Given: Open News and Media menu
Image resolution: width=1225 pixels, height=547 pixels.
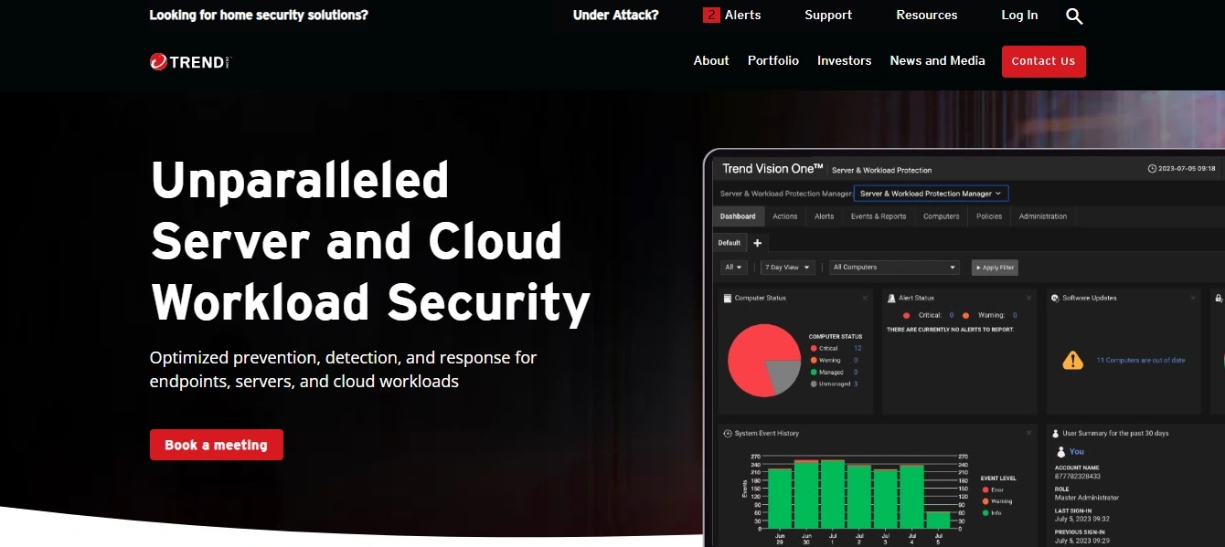Looking at the screenshot, I should click(x=937, y=60).
